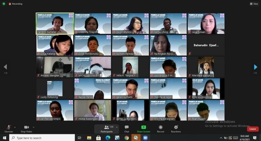261x141 pixels.
Task: Select Hendrik Gamaliel's video tile
Action: [x=55, y=24]
